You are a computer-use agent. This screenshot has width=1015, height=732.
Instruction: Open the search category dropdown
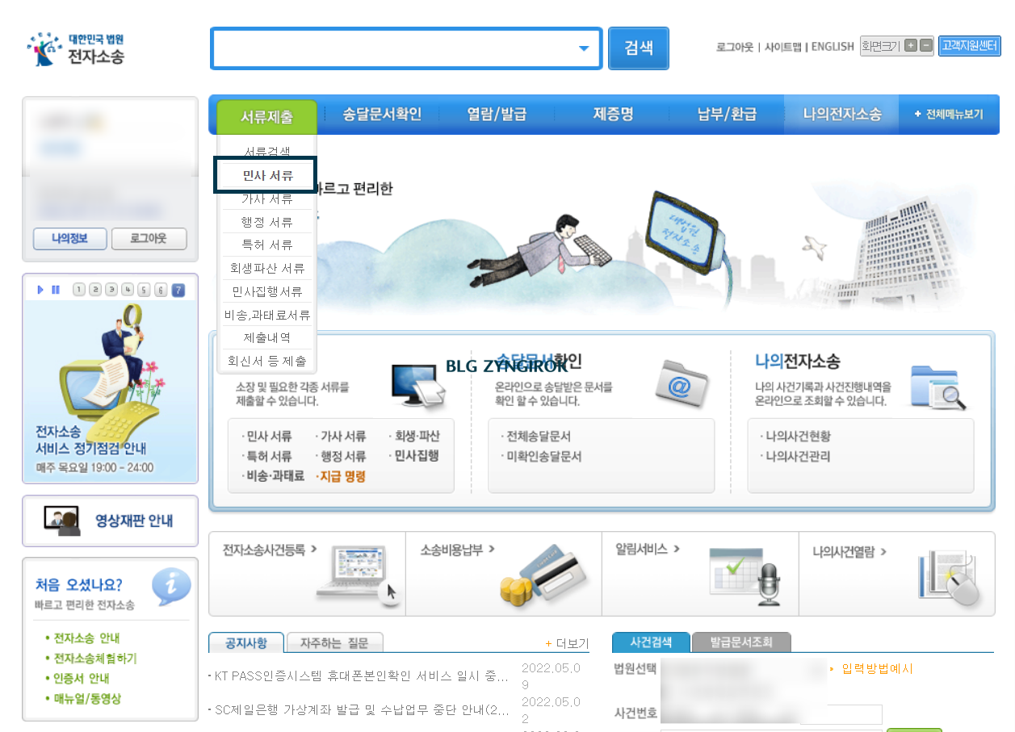(x=584, y=48)
